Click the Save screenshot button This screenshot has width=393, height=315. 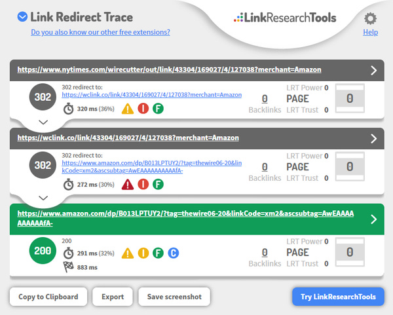coord(174,297)
